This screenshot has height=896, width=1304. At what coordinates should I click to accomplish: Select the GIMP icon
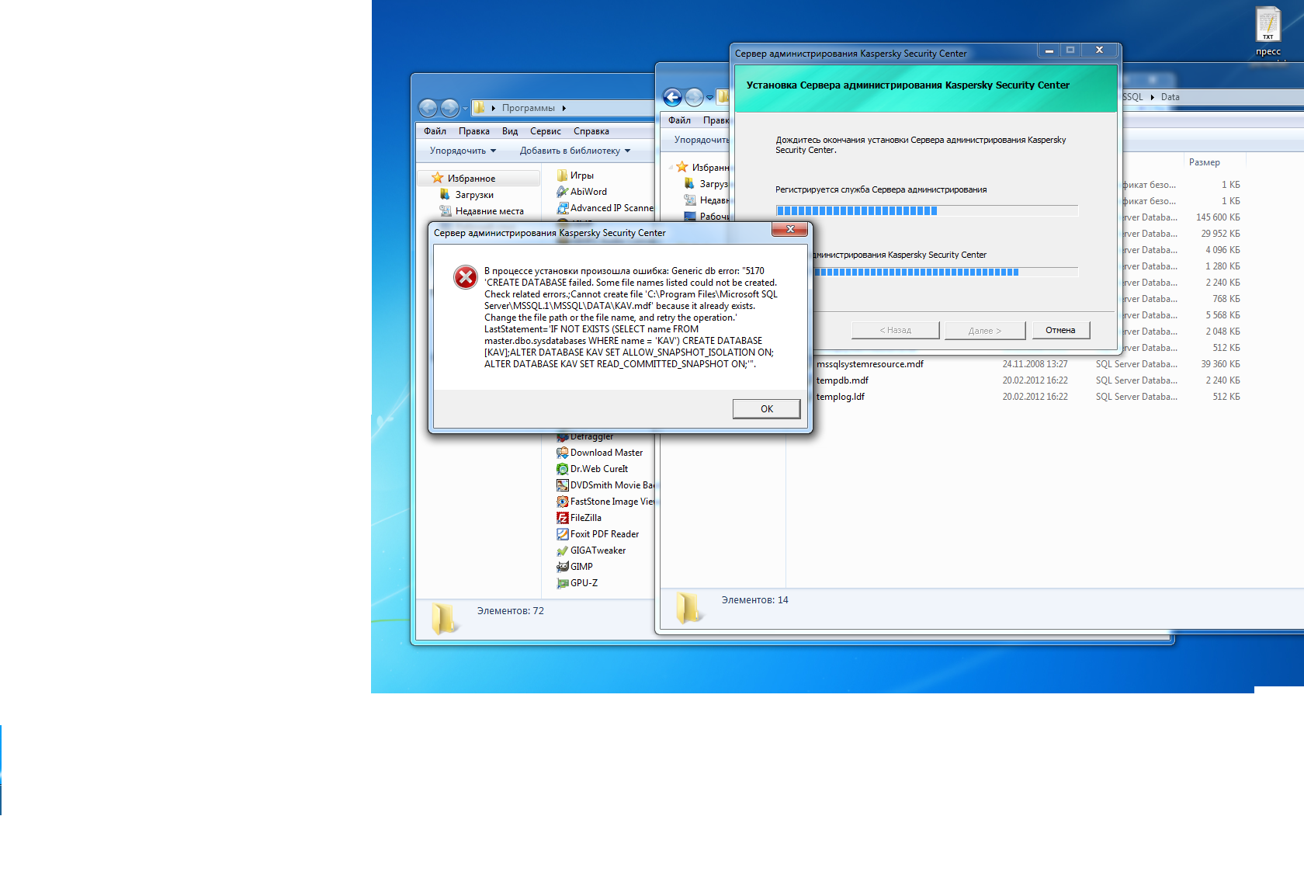coord(562,567)
